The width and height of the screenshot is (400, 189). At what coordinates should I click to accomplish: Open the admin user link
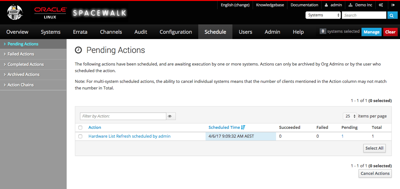(333, 5)
